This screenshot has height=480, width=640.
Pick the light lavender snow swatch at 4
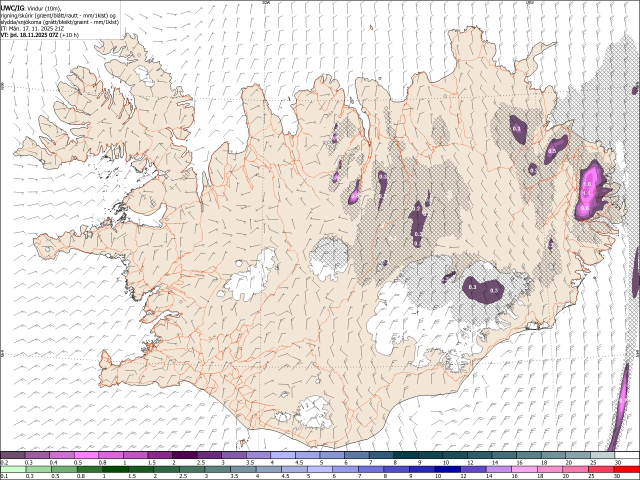pyautogui.click(x=283, y=455)
